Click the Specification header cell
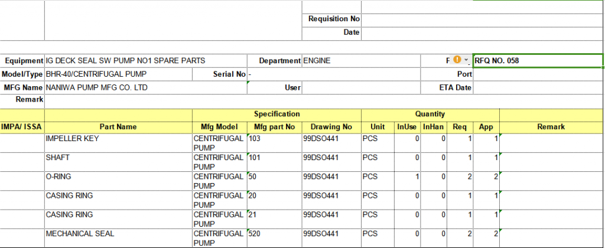The image size is (605, 248). pos(277,114)
